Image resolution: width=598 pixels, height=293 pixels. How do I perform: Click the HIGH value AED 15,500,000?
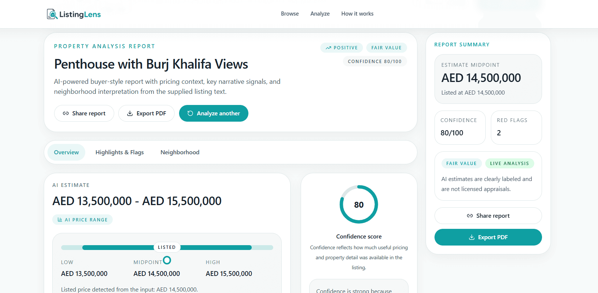[229, 274]
